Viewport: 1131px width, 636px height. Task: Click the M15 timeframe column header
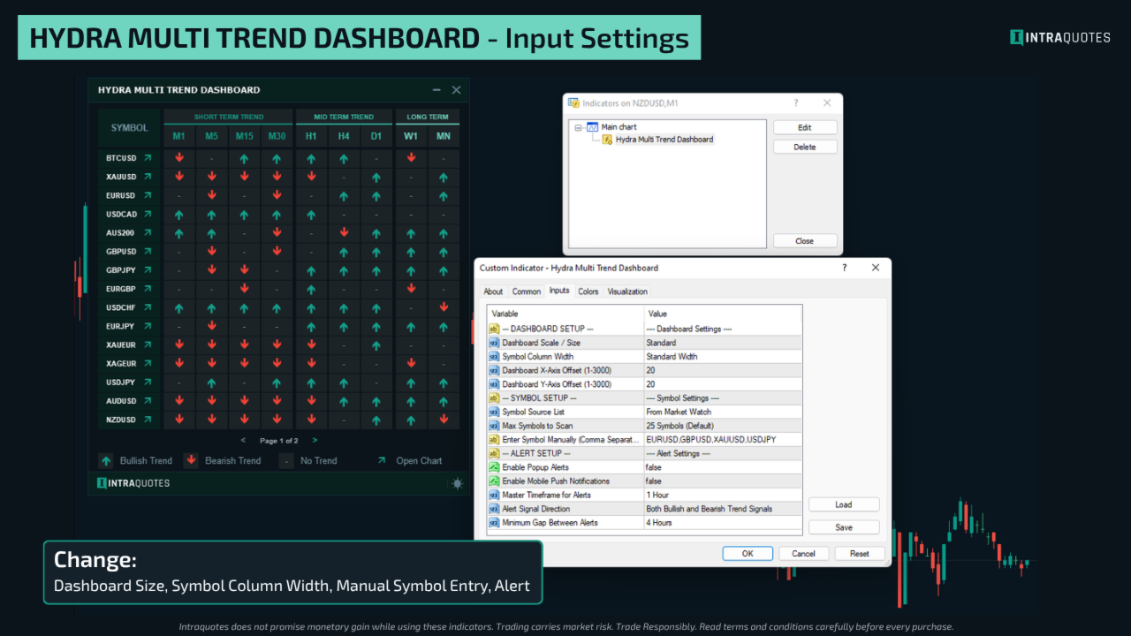click(244, 136)
